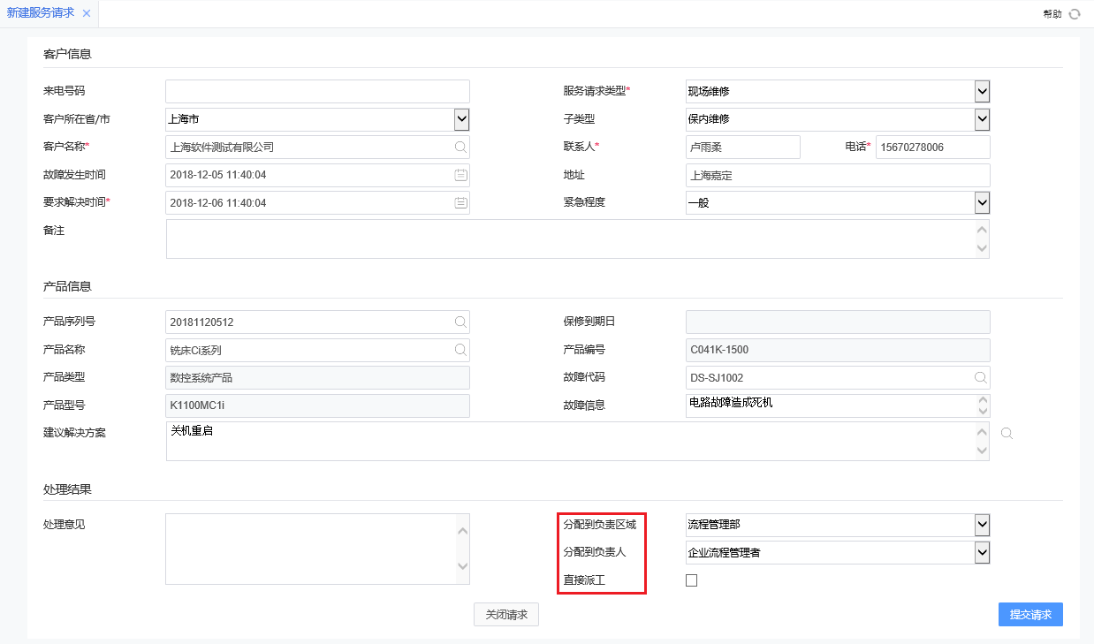Viewport: 1094px width, 644px height.
Task: Open the 子类型 dropdown showing 保内维修
Action: coord(981,119)
